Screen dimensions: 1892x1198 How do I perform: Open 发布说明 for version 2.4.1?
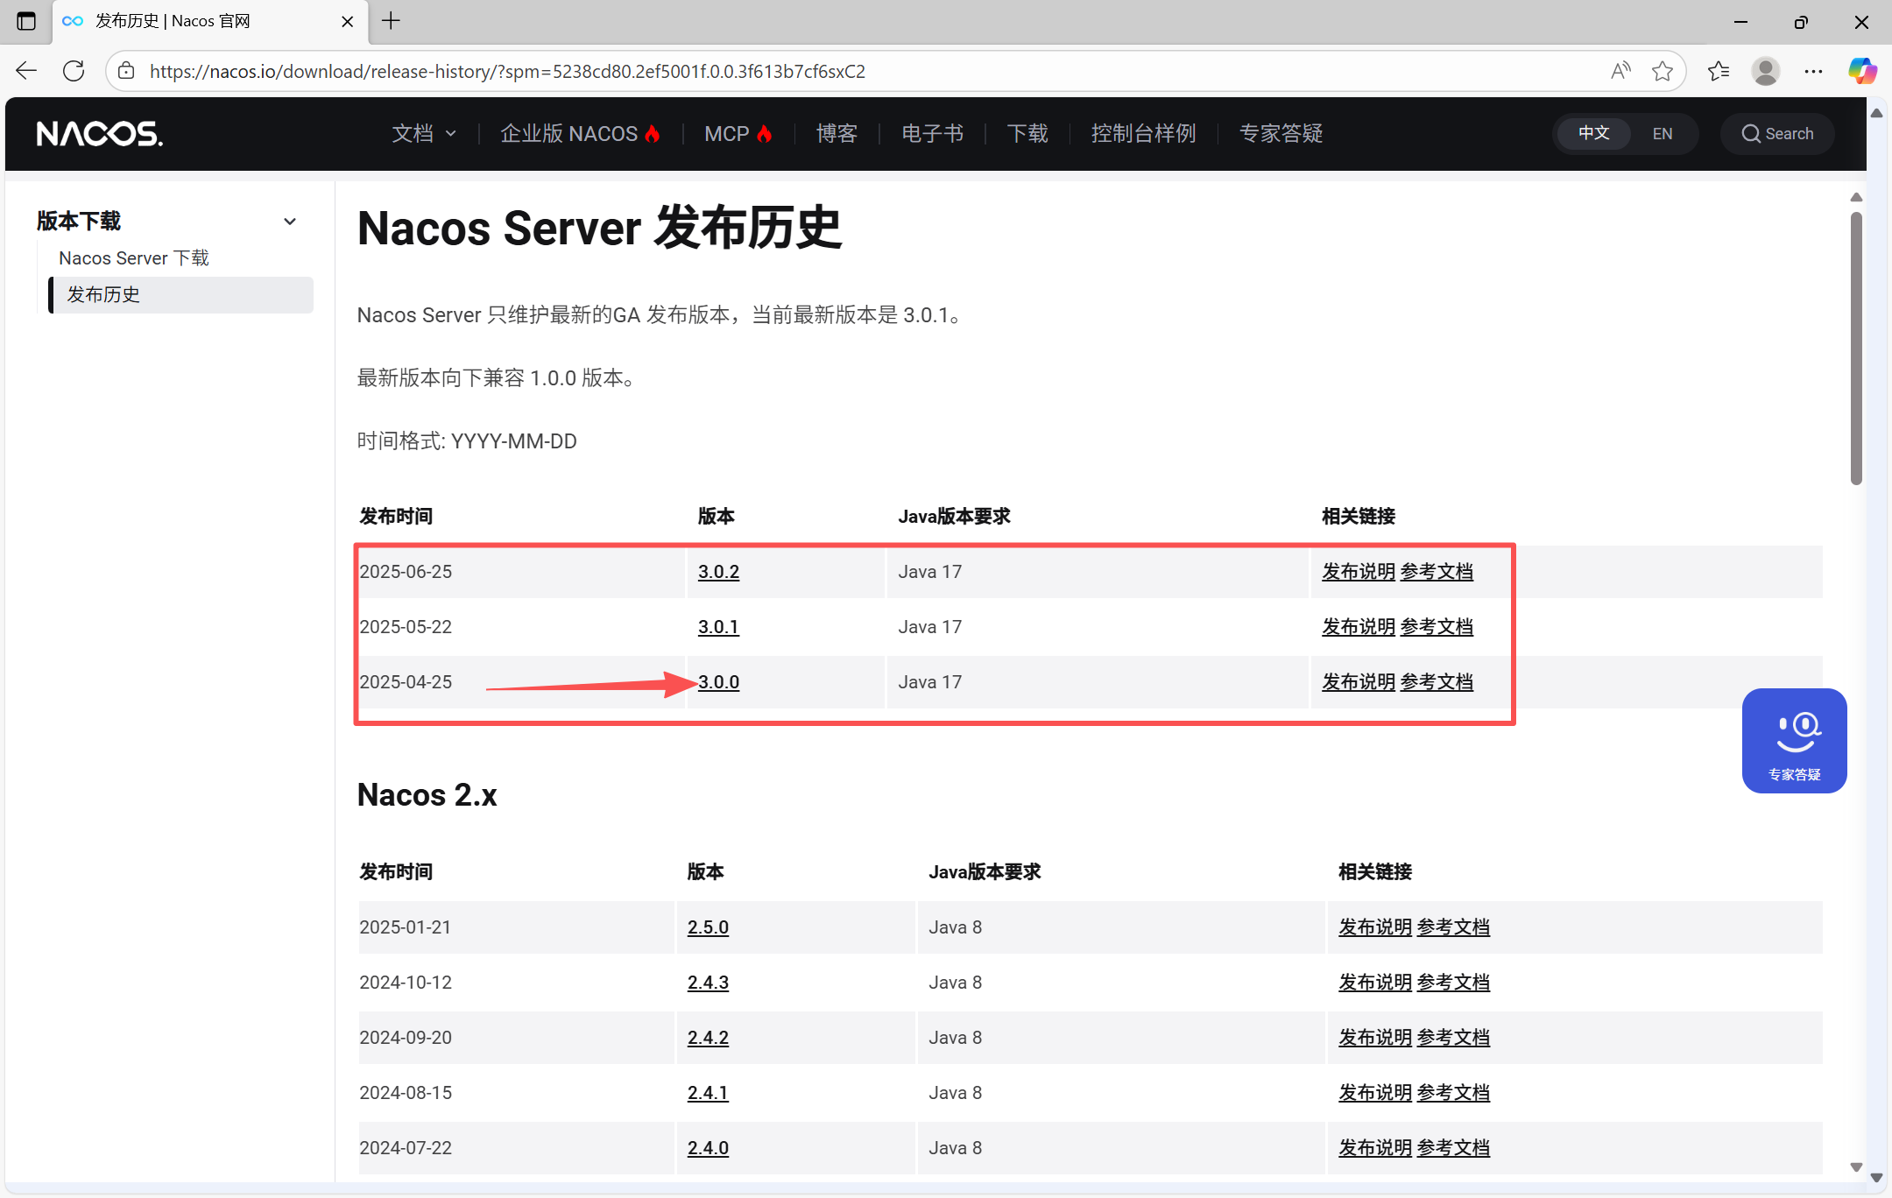[x=1375, y=1093]
